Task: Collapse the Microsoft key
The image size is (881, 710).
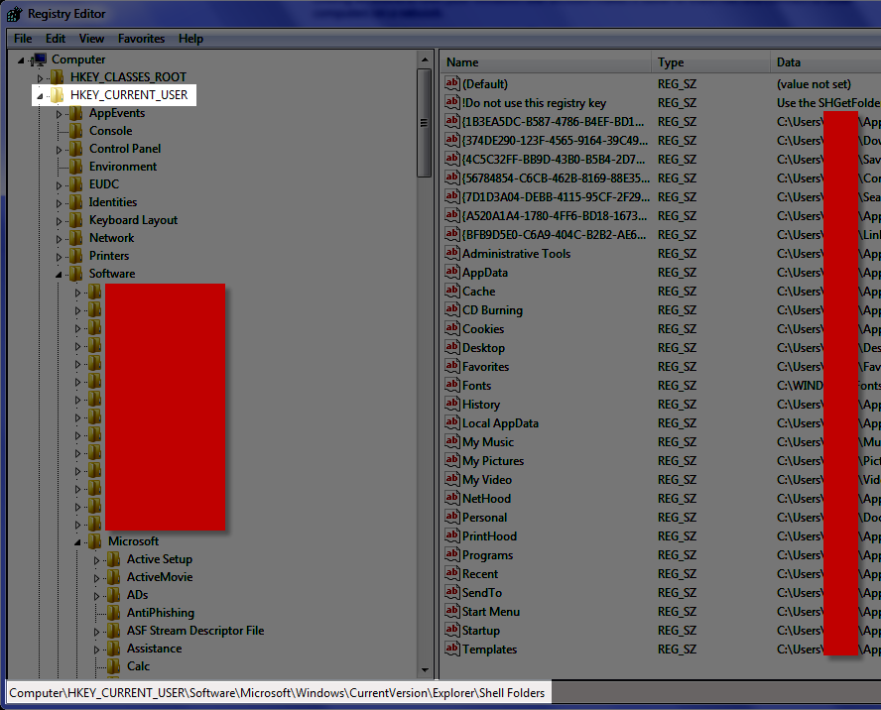Action: point(77,542)
